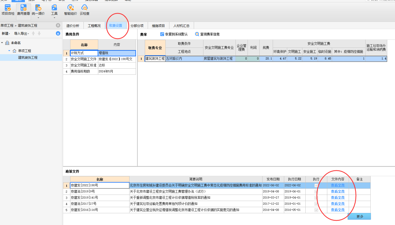Select the 计税方式 name cell

84,53
